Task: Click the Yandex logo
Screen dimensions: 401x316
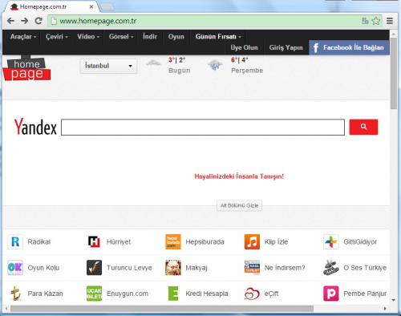Action: [x=35, y=127]
